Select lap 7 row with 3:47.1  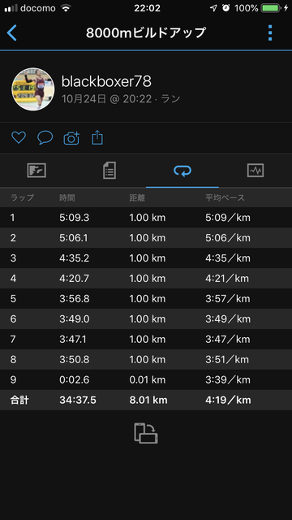coord(146,339)
